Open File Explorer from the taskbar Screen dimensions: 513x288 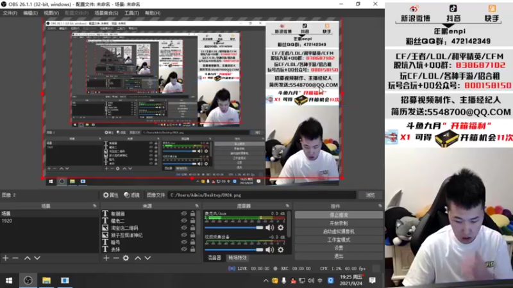tap(46, 280)
